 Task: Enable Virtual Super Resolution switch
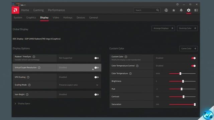97,68
